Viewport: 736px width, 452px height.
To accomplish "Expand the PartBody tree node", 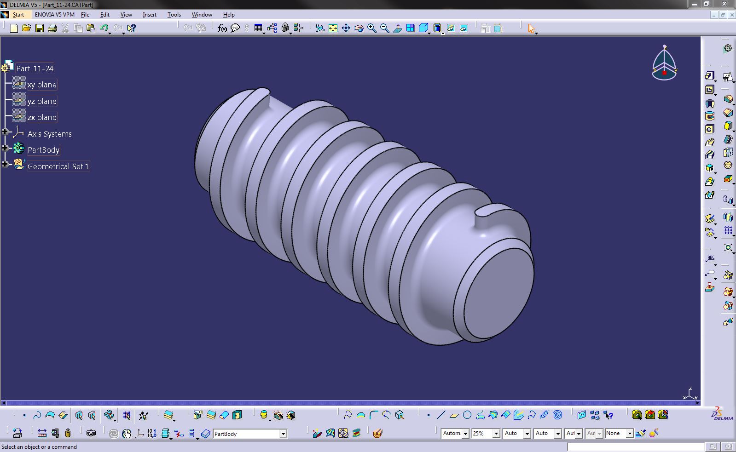I will (x=5, y=148).
